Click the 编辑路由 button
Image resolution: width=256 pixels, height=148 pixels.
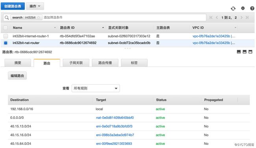pyautogui.click(x=17, y=76)
